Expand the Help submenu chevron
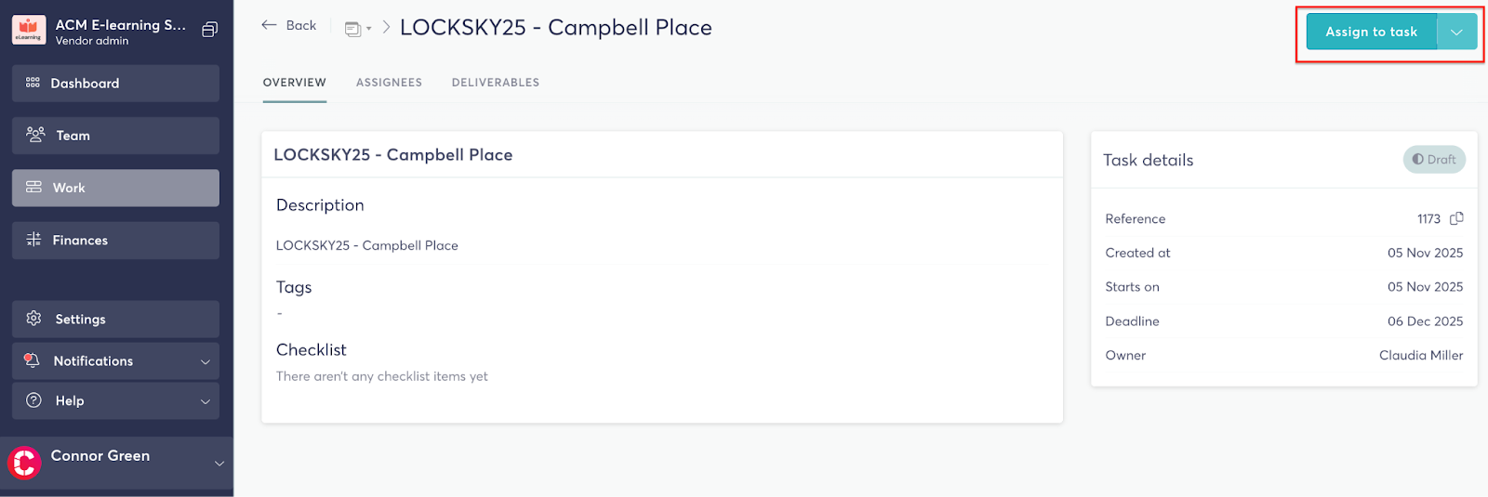1488x497 pixels. pyautogui.click(x=206, y=401)
